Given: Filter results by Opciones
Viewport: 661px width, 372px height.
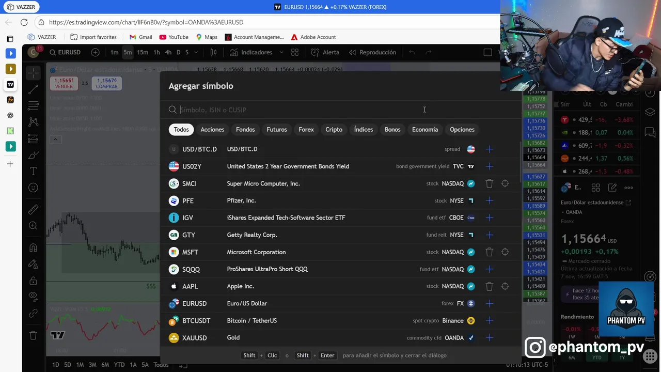Looking at the screenshot, I should pyautogui.click(x=462, y=130).
